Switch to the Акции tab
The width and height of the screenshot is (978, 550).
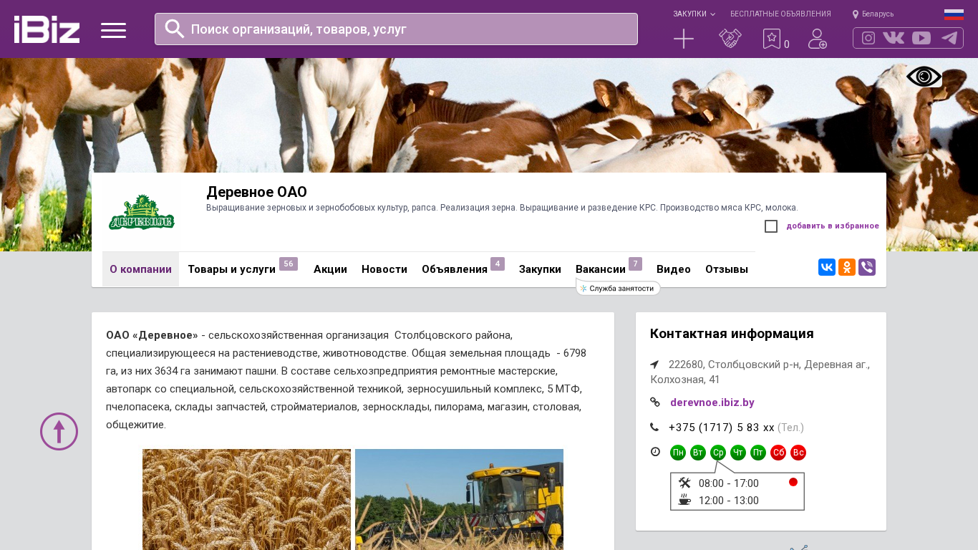click(330, 269)
